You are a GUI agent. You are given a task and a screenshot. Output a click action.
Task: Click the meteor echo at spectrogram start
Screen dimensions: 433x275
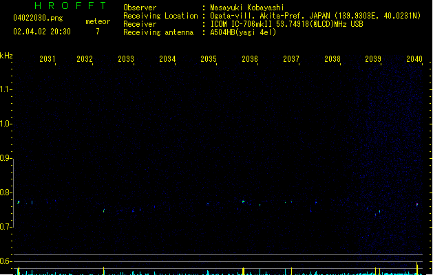coord(19,202)
